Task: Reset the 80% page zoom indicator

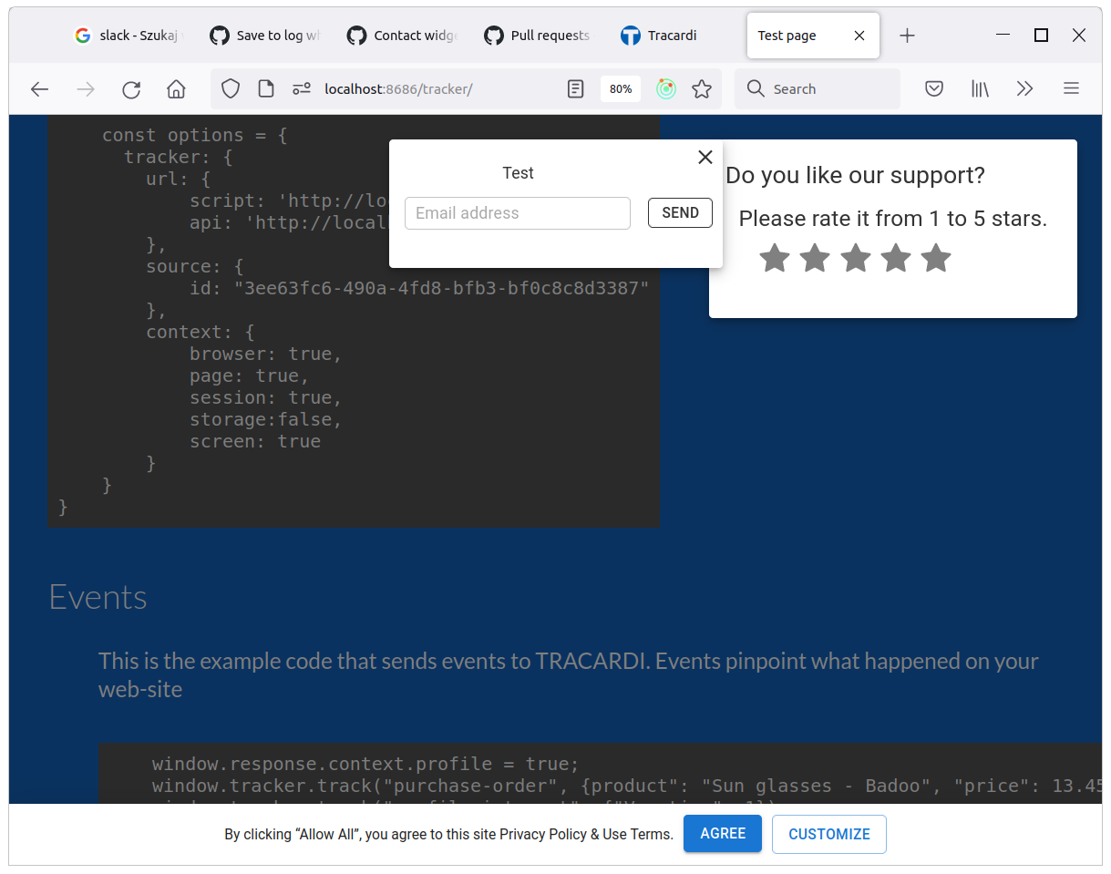Action: [x=620, y=88]
